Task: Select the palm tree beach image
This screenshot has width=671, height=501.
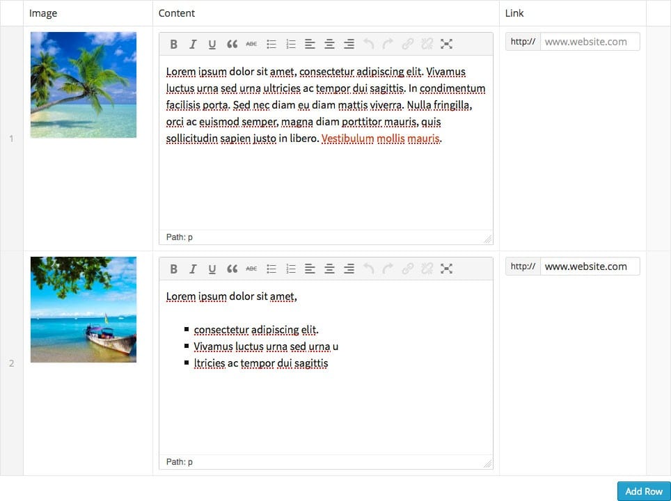Action: [x=84, y=85]
